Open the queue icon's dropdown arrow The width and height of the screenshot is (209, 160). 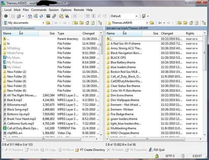(23, 16)
